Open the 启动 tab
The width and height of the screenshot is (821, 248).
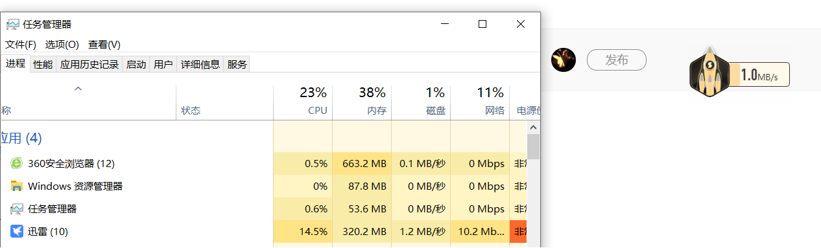pyautogui.click(x=136, y=64)
